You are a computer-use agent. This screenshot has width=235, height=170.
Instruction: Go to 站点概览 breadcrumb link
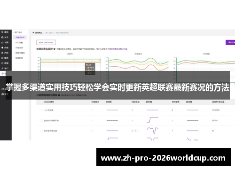(39, 33)
